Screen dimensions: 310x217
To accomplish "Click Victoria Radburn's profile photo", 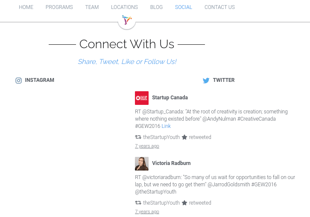I will (142, 164).
